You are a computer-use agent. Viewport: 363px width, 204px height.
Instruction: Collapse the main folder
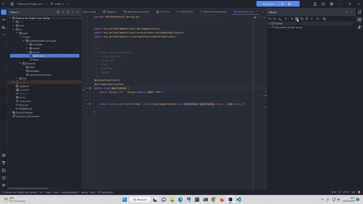(17, 33)
